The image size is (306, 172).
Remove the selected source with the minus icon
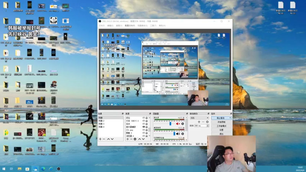(131, 139)
